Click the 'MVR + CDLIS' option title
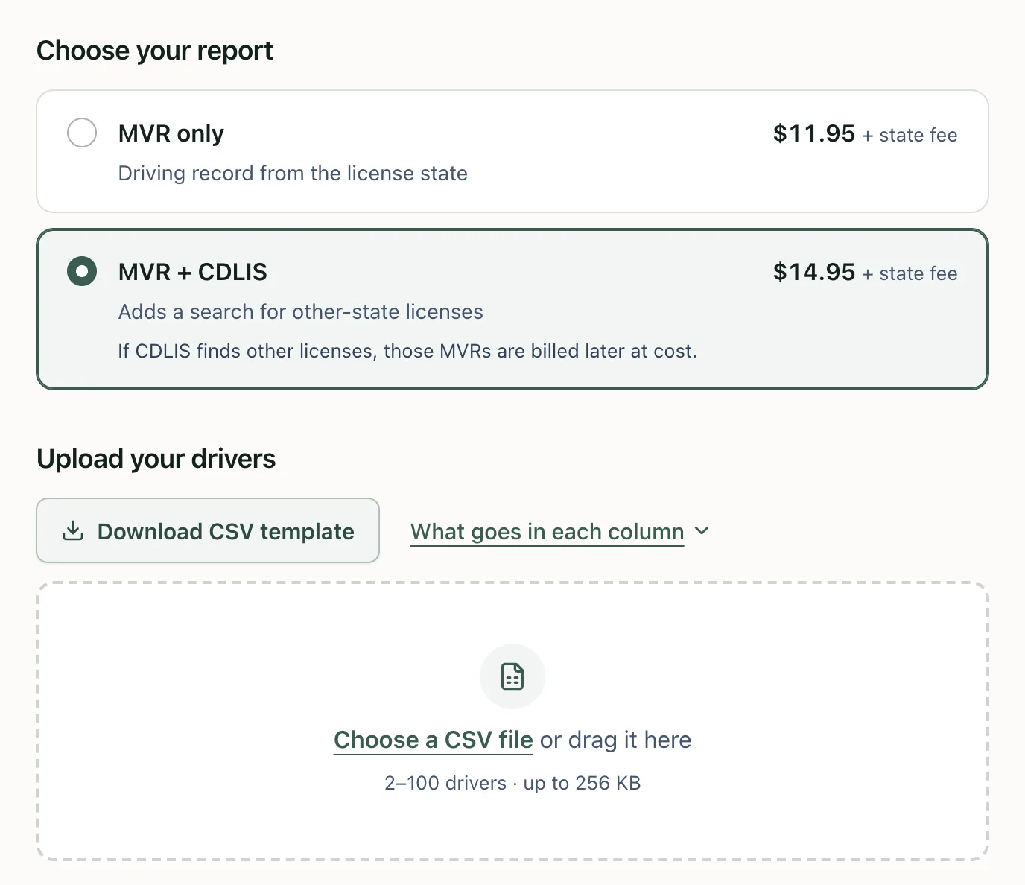Screen dimensions: 1025x885 pyautogui.click(x=193, y=272)
